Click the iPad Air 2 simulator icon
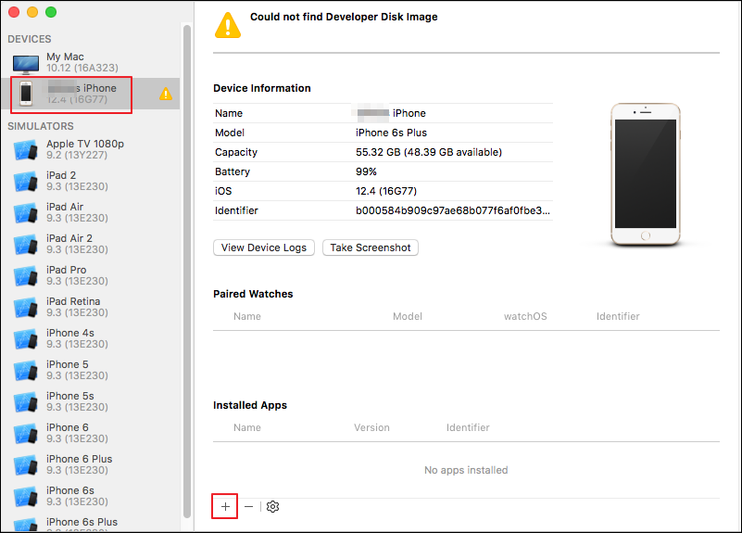The image size is (742, 533). pyautogui.click(x=26, y=244)
